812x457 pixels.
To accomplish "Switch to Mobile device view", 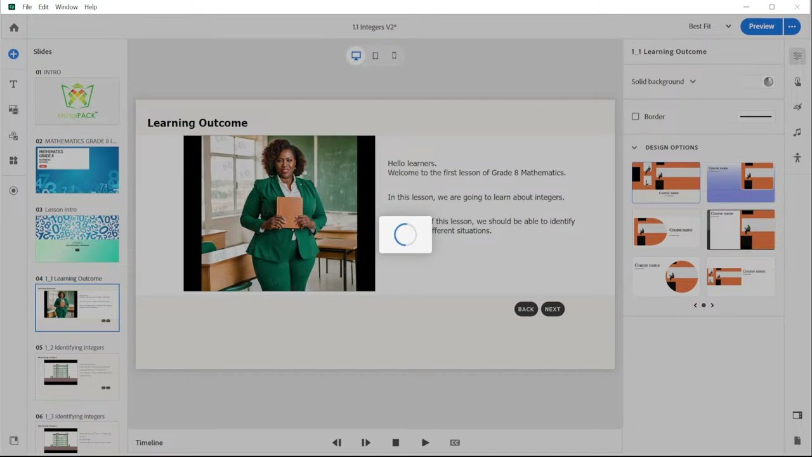I will click(394, 55).
